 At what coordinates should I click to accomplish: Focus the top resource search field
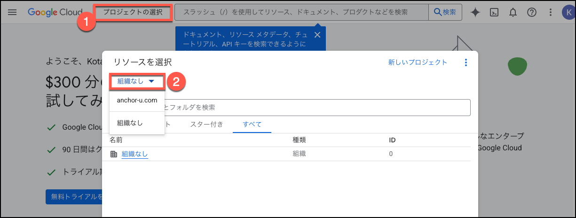tap(301, 12)
